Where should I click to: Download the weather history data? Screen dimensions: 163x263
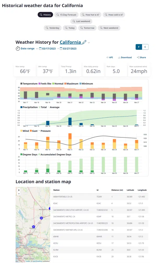[125, 57]
